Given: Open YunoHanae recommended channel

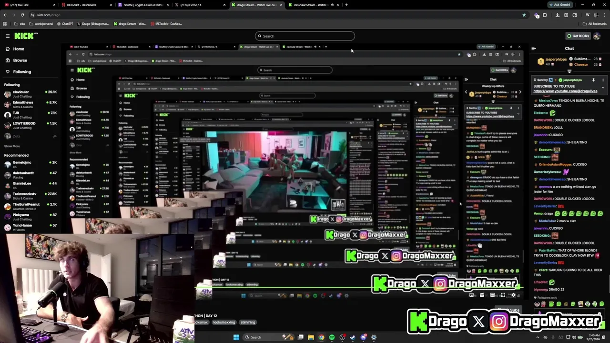Looking at the screenshot, I should 30,227.
